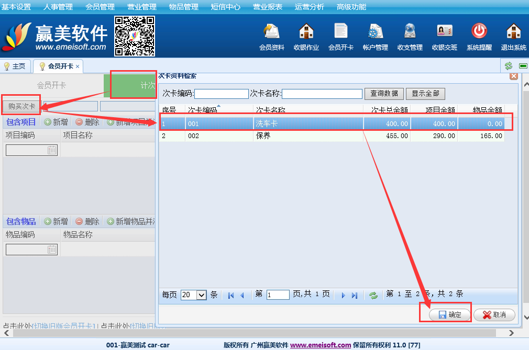Click the 系统提醒 system reminder icon

pyautogui.click(x=479, y=36)
